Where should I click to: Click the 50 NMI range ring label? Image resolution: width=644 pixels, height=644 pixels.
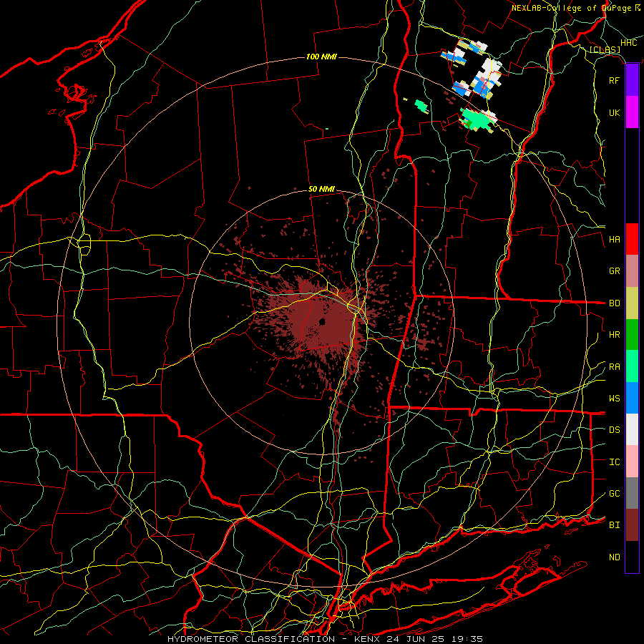321,190
